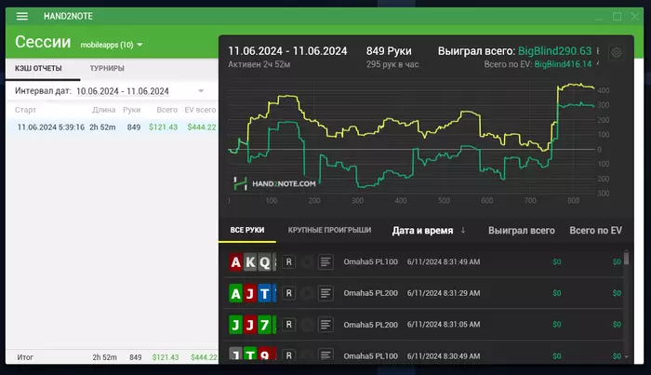Open the date interval dropdown arrow
This screenshot has width=651, height=375.
(x=201, y=91)
